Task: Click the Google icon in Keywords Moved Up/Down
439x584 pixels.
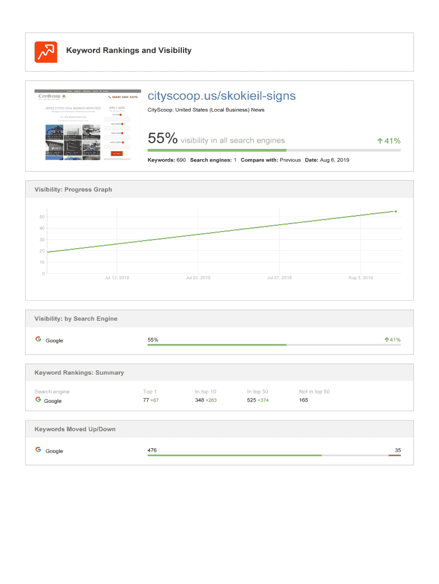Action: coord(38,450)
